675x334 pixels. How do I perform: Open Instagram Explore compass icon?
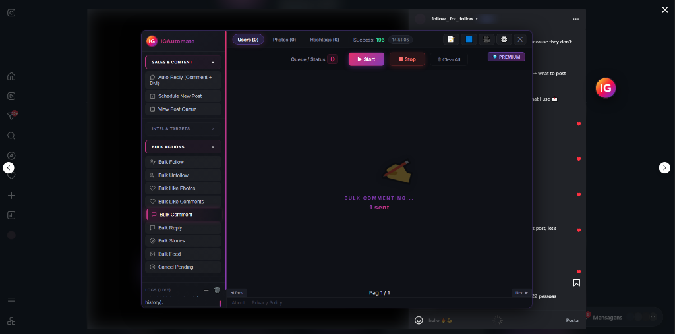tap(12, 156)
